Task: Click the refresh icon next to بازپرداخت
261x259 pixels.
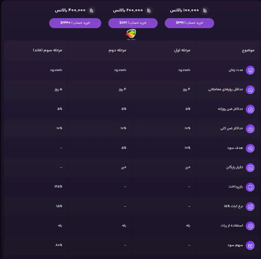Action: coord(250,187)
